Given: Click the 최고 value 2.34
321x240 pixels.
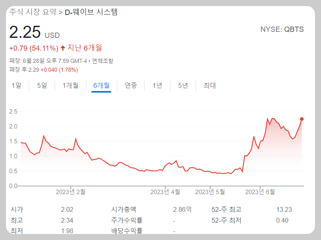Looking at the screenshot, I should click(x=67, y=220).
